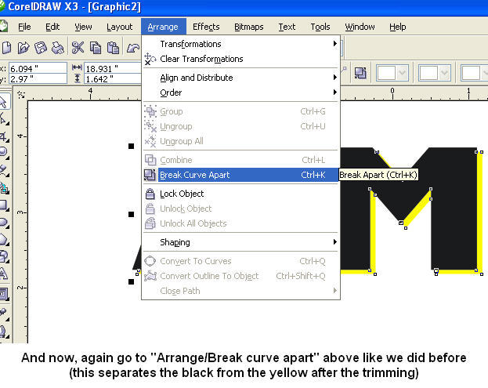This screenshot has width=488, height=388.
Task: Click the y position field 2.97
Action: [38, 79]
